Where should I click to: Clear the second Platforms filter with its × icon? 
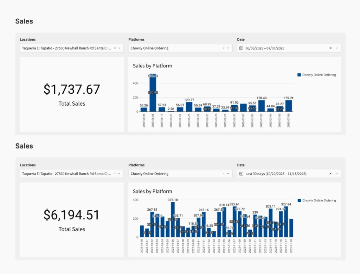pyautogui.click(x=224, y=174)
